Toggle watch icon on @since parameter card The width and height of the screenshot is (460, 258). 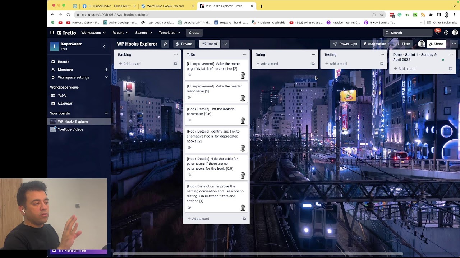pos(189,120)
